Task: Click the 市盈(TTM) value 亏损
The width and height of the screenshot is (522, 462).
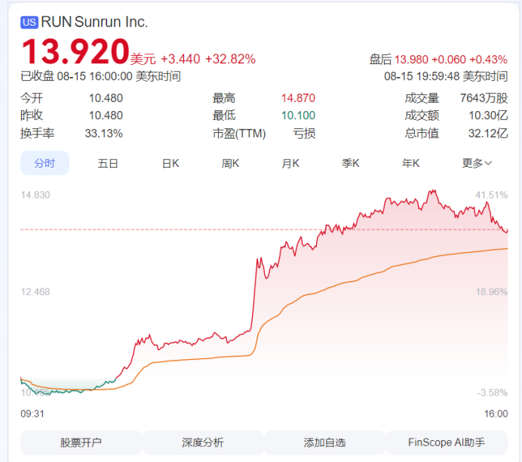Action: point(304,134)
